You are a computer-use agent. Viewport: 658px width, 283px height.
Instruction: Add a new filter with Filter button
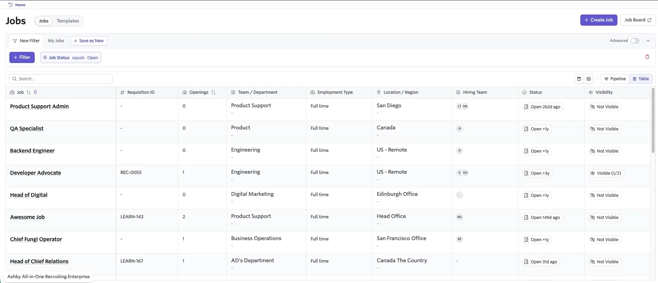pos(22,57)
